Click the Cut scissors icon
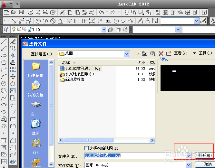This screenshot has width=215, height=168. click(62, 12)
